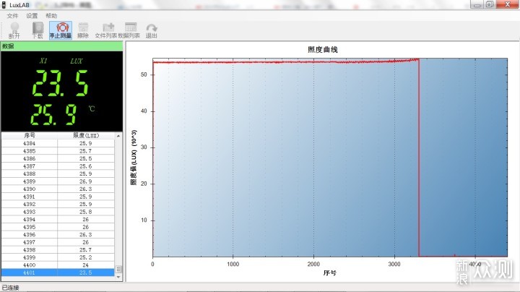The height and width of the screenshot is (292, 520).
Task: Select table row 4392
Action: pos(58,205)
